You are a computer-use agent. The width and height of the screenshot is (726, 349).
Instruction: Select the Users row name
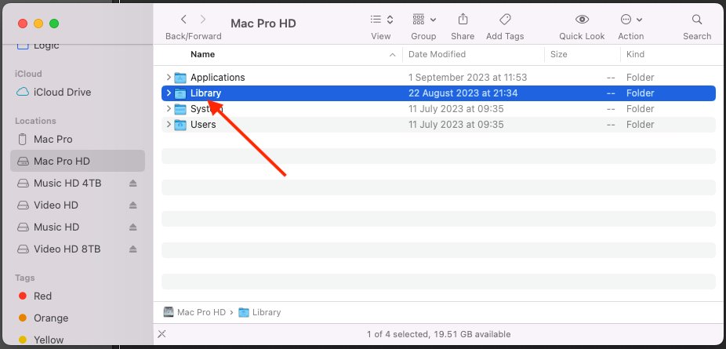tap(203, 125)
